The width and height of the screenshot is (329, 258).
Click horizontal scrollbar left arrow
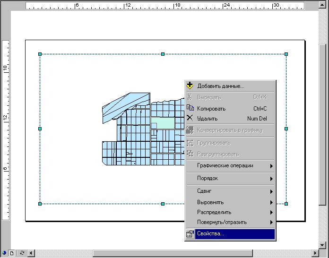pyautogui.click(x=31, y=253)
